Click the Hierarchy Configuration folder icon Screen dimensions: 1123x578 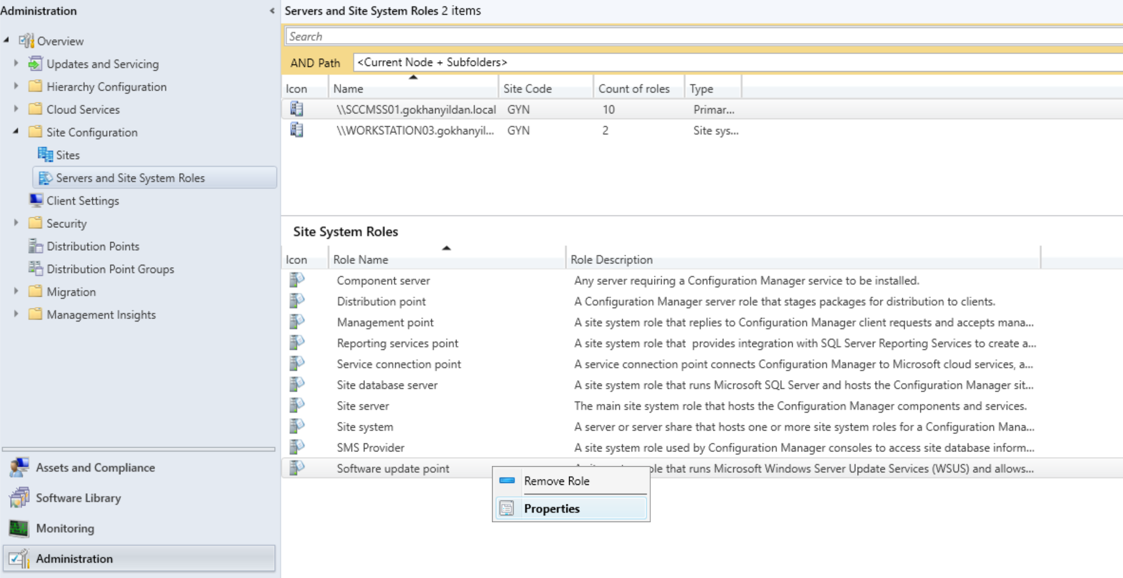[35, 86]
